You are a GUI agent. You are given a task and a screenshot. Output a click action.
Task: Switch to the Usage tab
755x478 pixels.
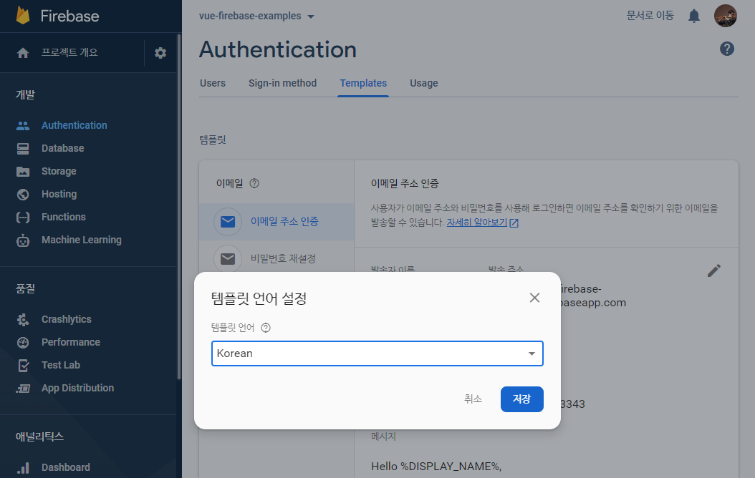(x=424, y=83)
